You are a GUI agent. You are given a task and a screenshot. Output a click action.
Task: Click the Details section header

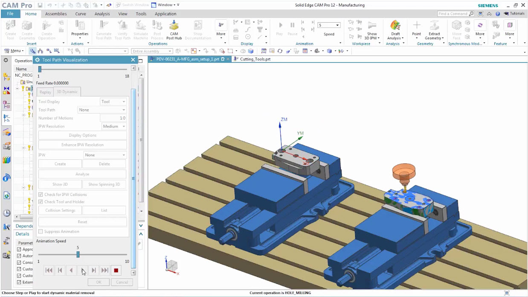23,234
